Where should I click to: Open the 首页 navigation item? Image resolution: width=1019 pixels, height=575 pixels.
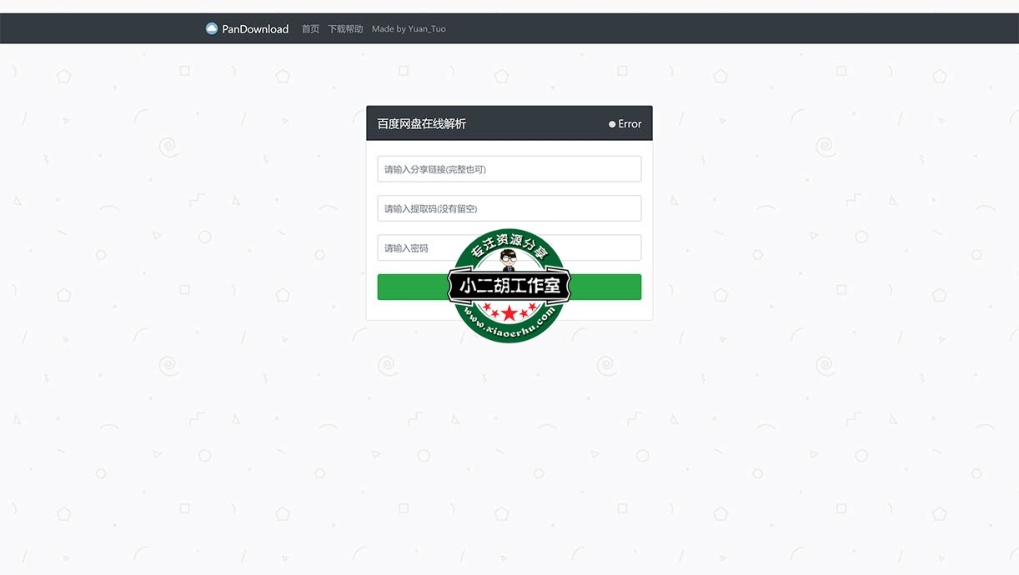tap(310, 29)
